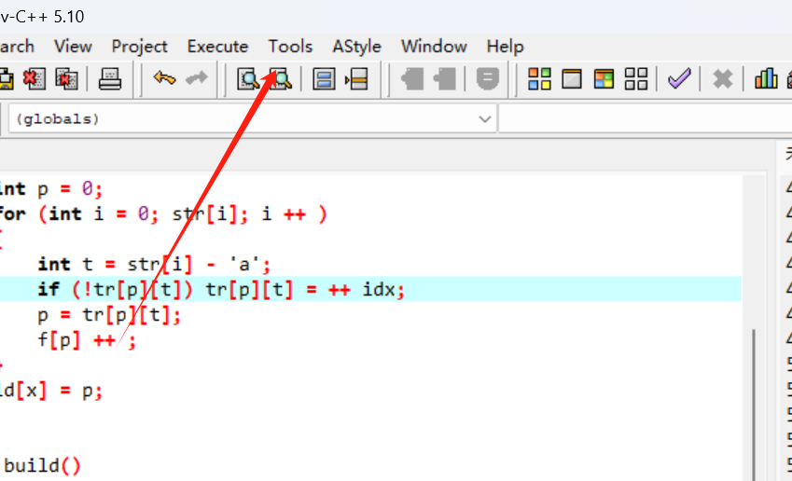Print the file using the printer icon

pos(110,79)
